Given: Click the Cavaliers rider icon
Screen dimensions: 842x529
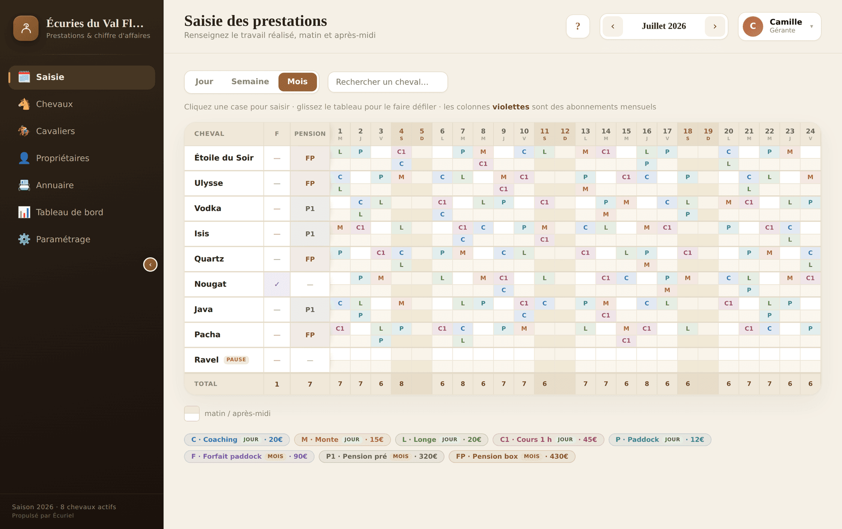Looking at the screenshot, I should tap(24, 131).
